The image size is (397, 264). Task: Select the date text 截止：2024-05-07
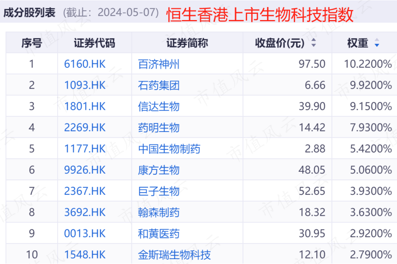pyautogui.click(x=111, y=12)
